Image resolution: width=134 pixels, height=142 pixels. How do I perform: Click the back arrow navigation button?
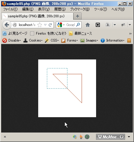coord(7,25)
